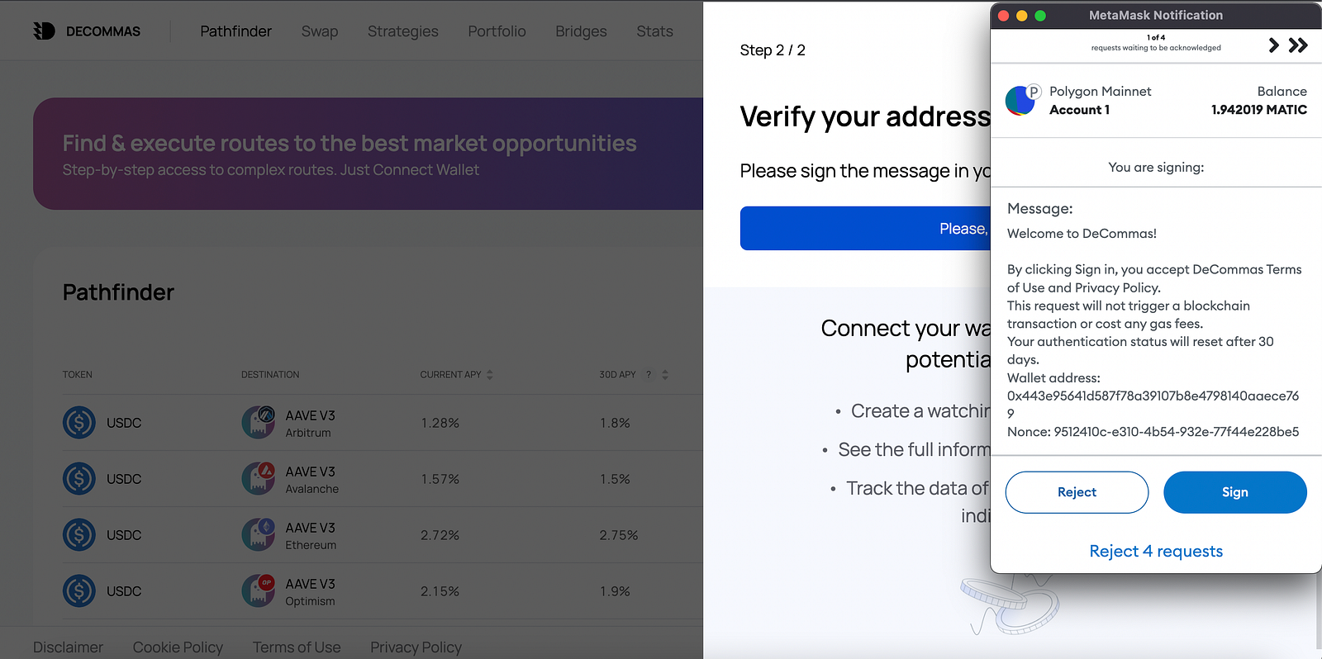Click the DeCommas logo icon

[45, 31]
